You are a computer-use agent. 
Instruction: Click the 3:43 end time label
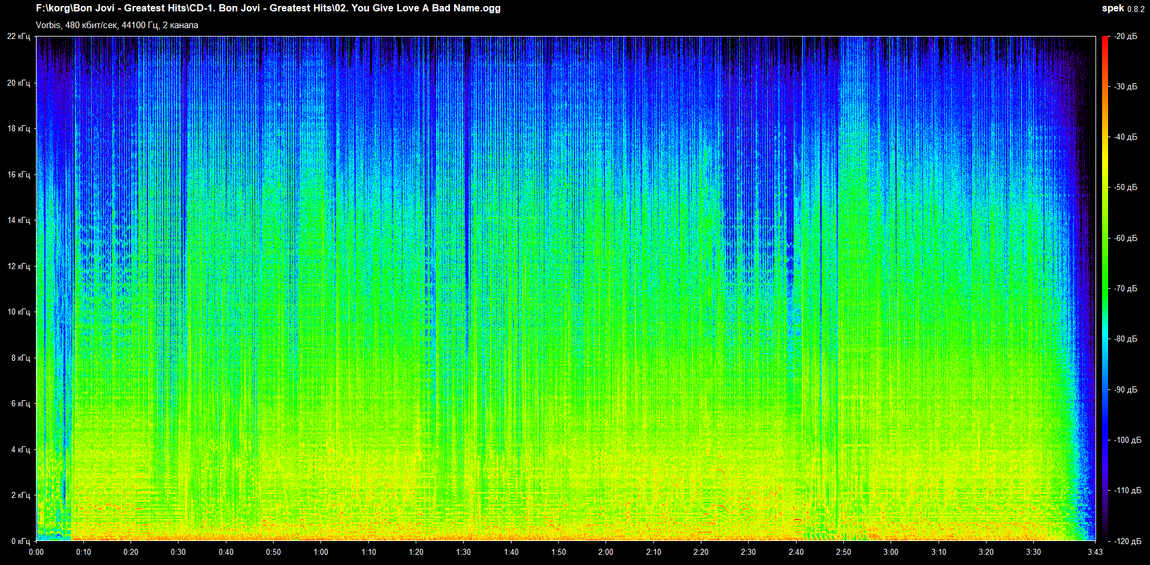point(1095,552)
